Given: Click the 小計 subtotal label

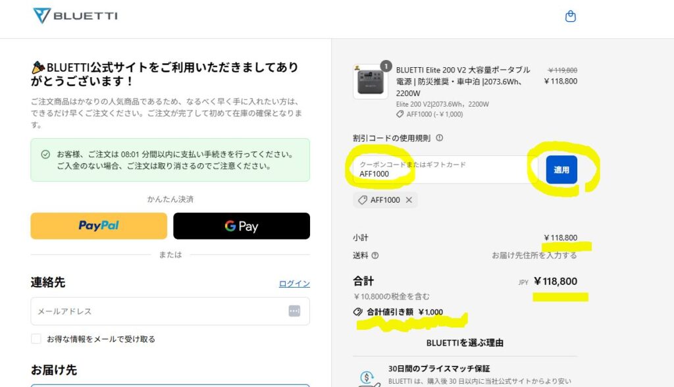Looking at the screenshot, I should [361, 238].
